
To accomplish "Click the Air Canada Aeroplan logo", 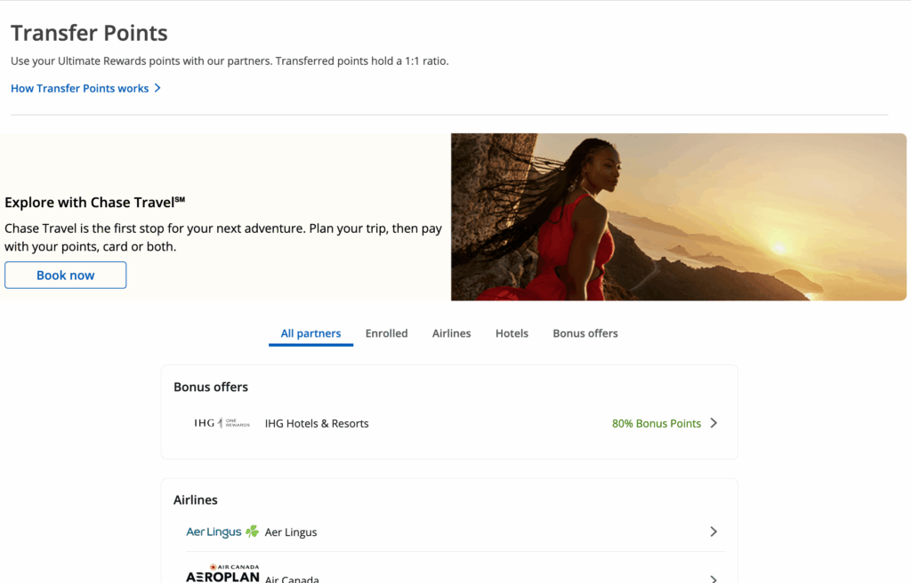I will pos(222,573).
